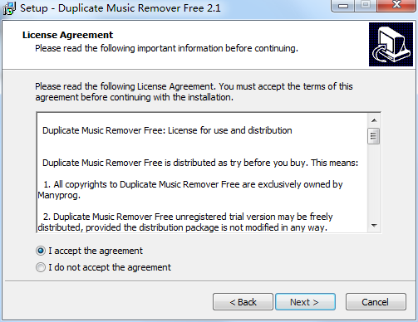
Task: Click the scrollbar track below the thumb
Action: click(374, 182)
